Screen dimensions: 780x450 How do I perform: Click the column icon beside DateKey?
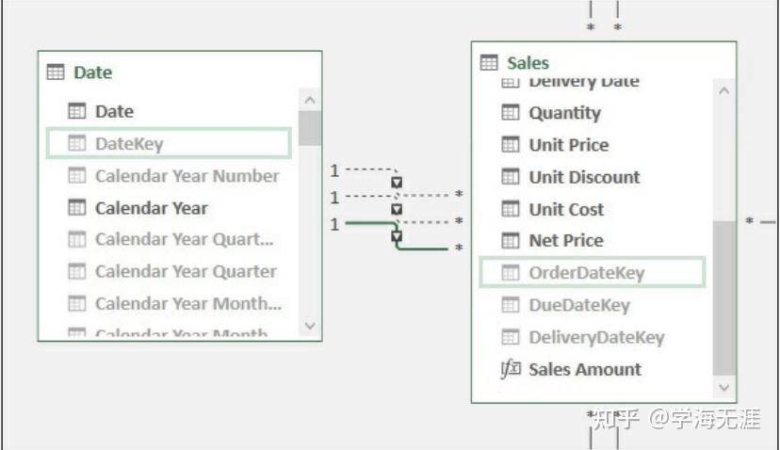click(76, 144)
